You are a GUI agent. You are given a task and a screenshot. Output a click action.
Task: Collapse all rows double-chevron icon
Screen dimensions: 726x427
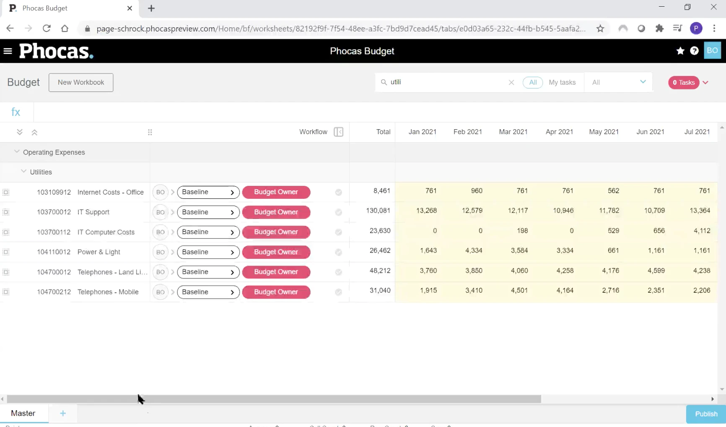pyautogui.click(x=34, y=132)
